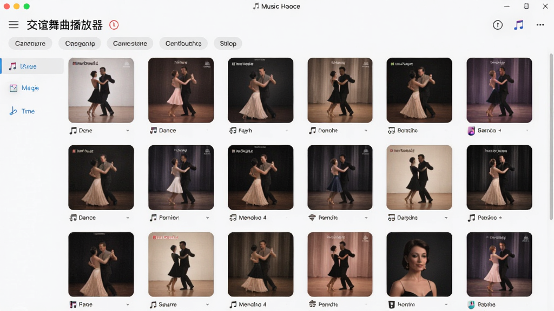Click the icon beside Raoe label

pos(73,305)
